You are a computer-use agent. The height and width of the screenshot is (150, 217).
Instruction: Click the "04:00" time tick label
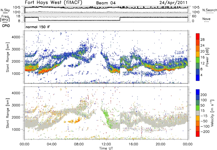click(52, 144)
